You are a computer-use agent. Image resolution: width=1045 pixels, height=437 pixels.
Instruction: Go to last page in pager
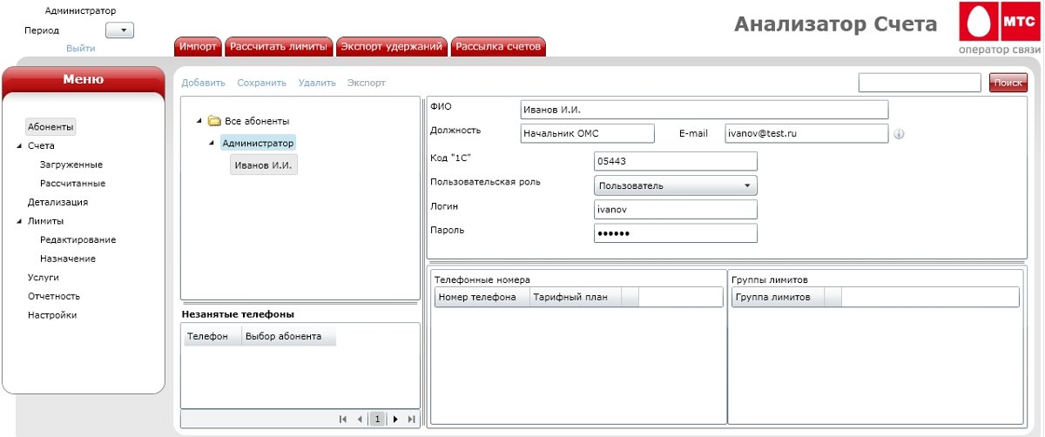pyautogui.click(x=411, y=420)
